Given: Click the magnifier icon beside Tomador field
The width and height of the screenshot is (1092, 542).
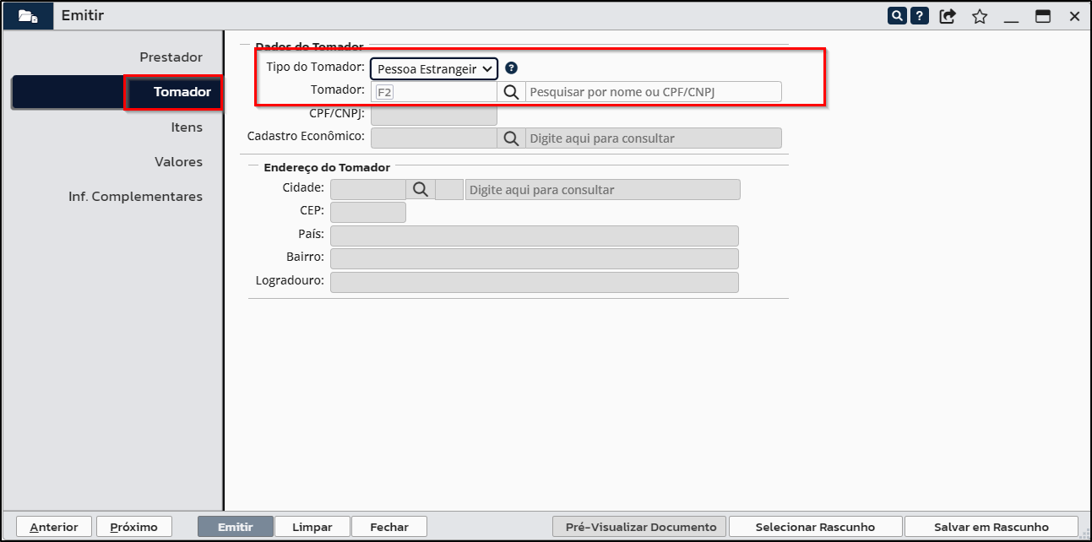Looking at the screenshot, I should click(x=511, y=92).
